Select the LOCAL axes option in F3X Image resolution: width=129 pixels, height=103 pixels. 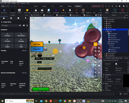tap(44, 59)
